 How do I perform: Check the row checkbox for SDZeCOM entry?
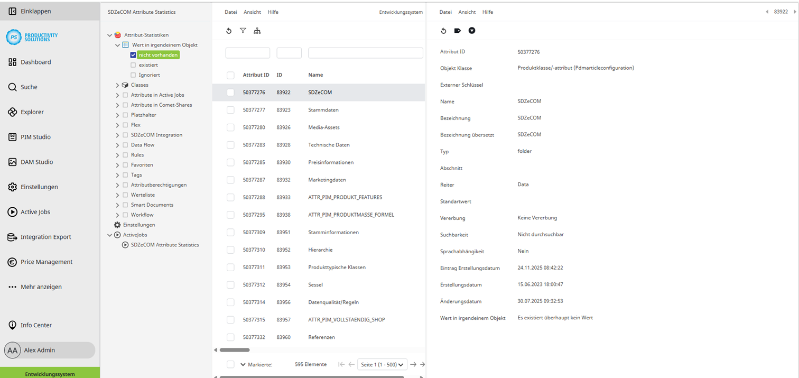[x=230, y=92]
